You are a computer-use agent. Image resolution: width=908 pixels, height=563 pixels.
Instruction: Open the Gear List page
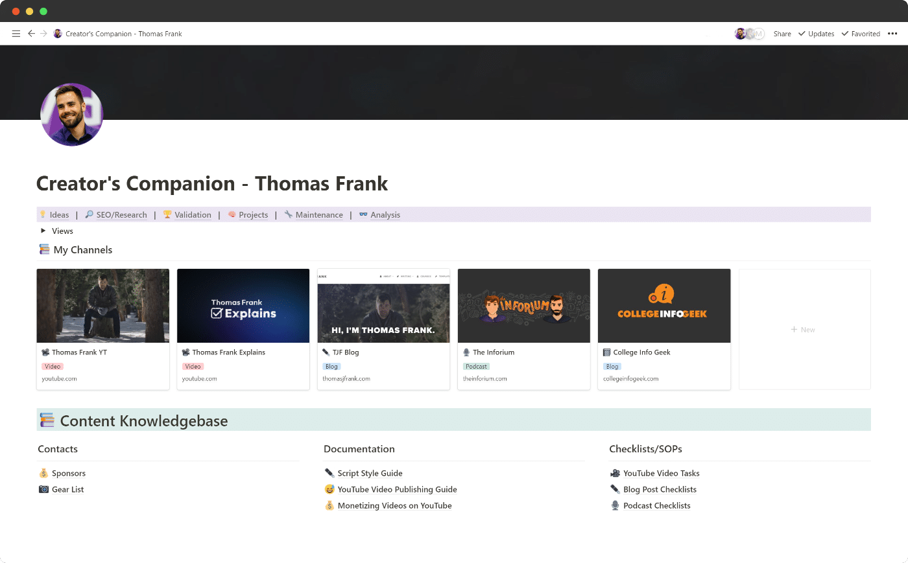[x=67, y=490]
